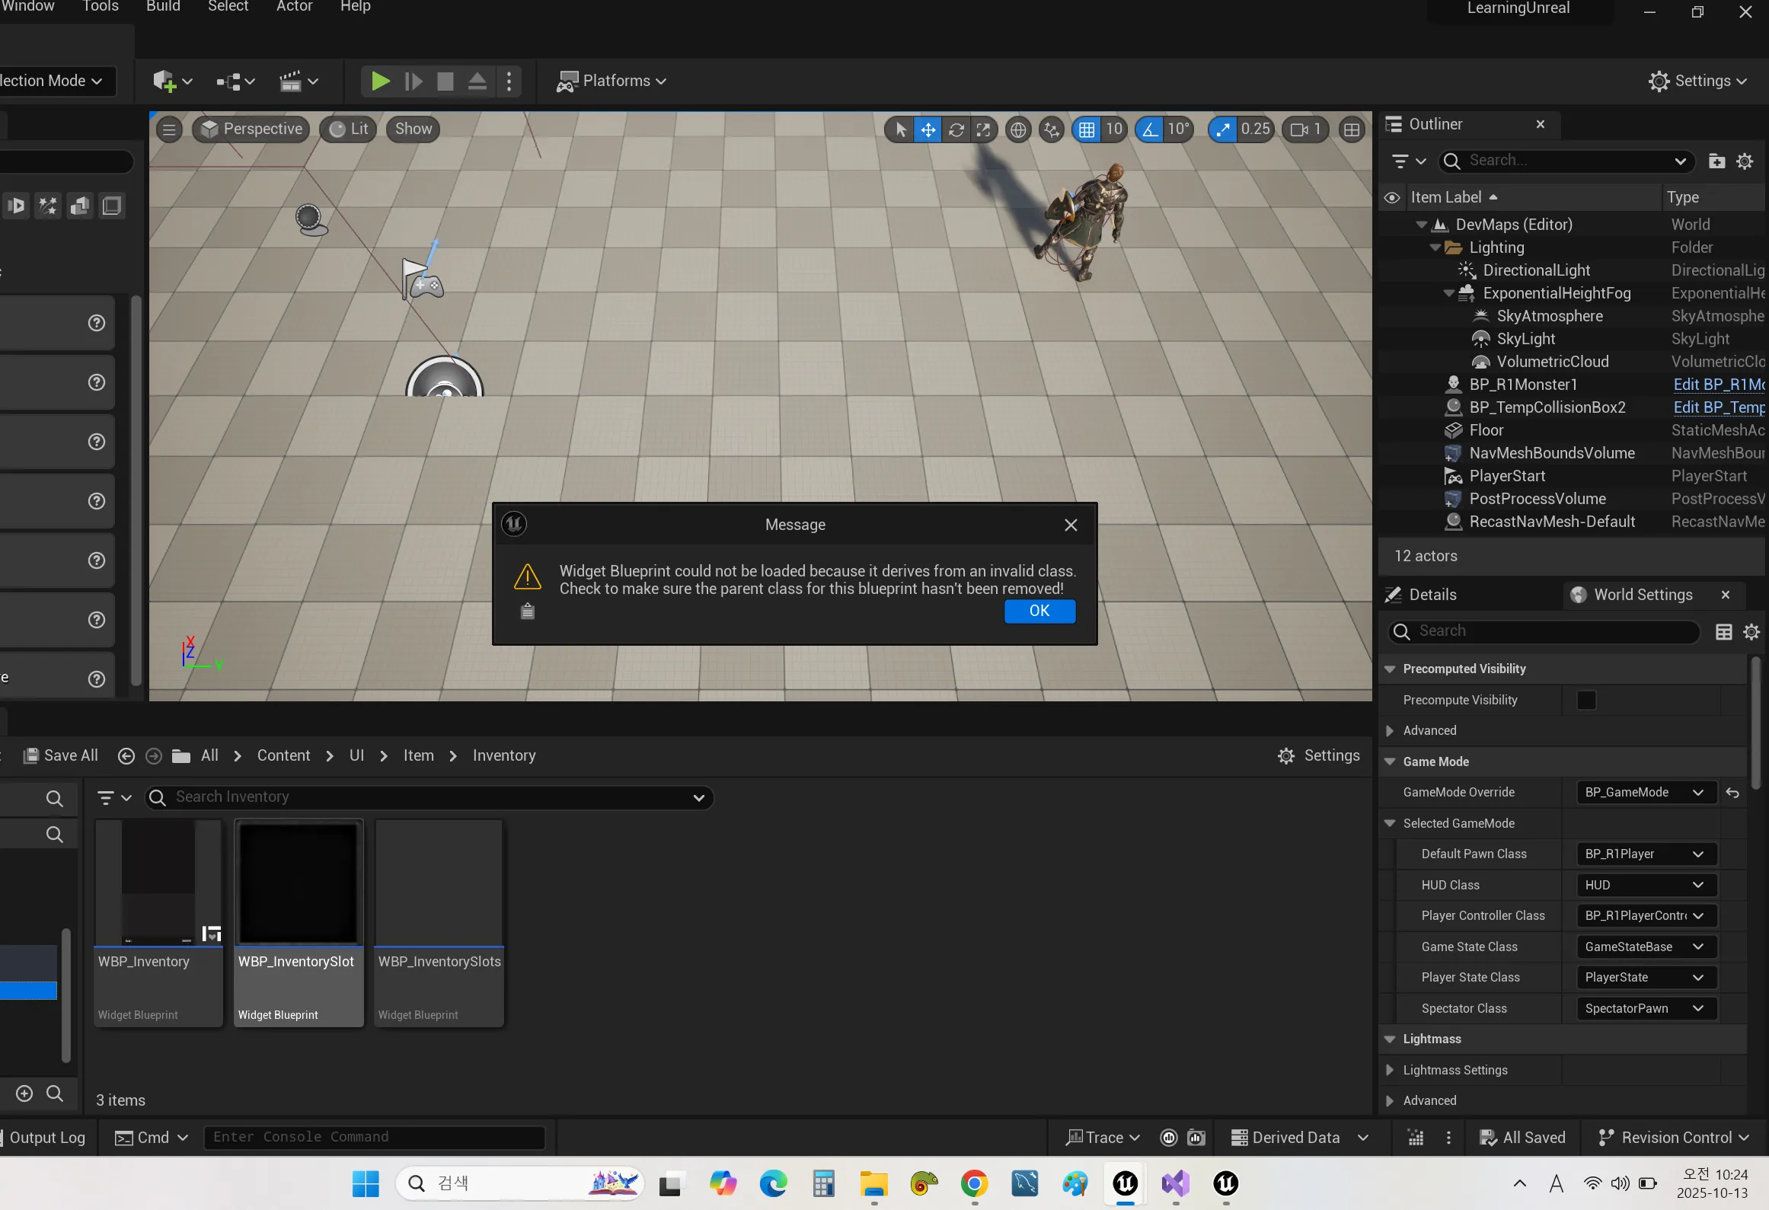The image size is (1769, 1210).
Task: Click the green Play button in toolbar
Action: tap(379, 81)
